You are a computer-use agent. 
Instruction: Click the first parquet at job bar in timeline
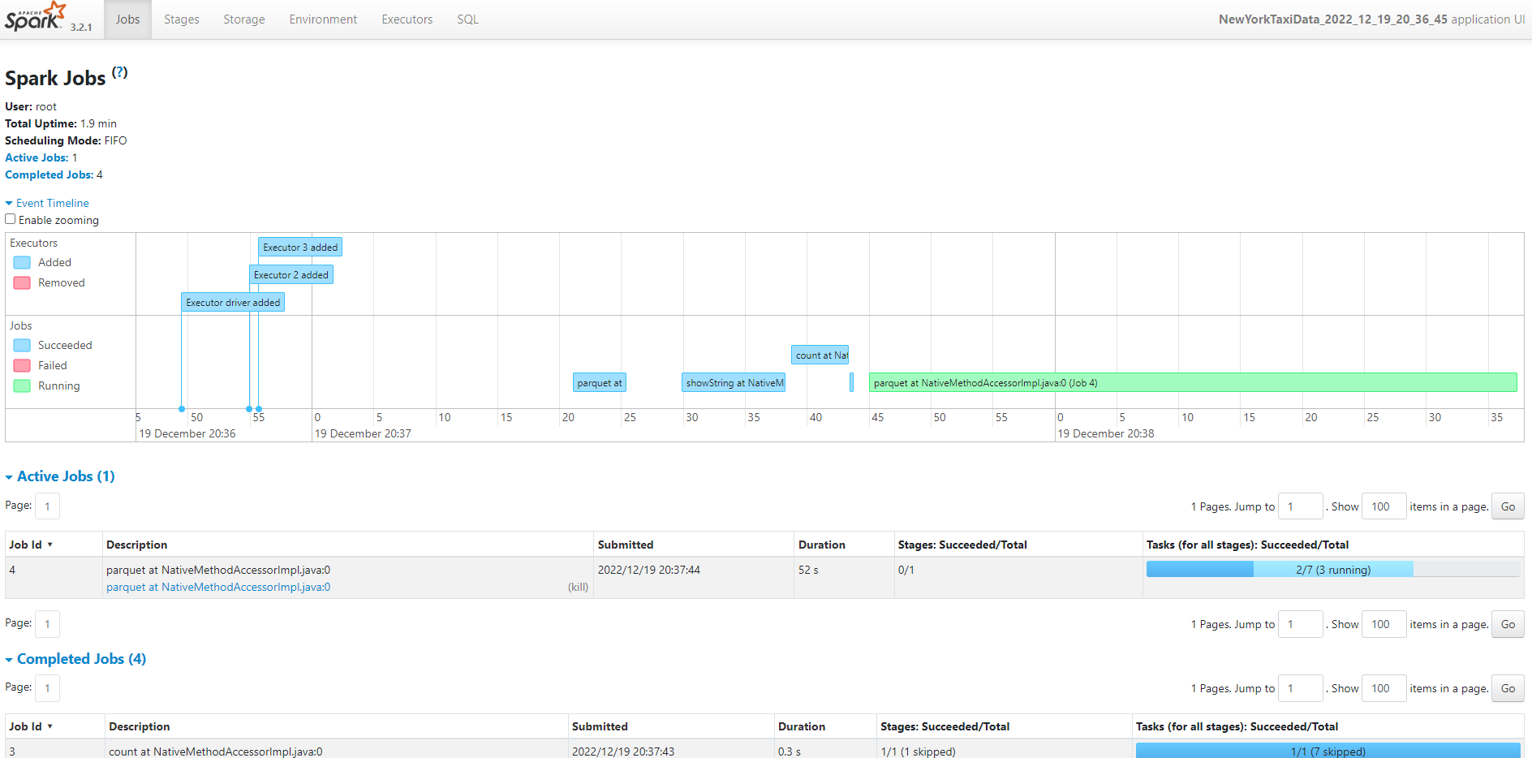(600, 383)
